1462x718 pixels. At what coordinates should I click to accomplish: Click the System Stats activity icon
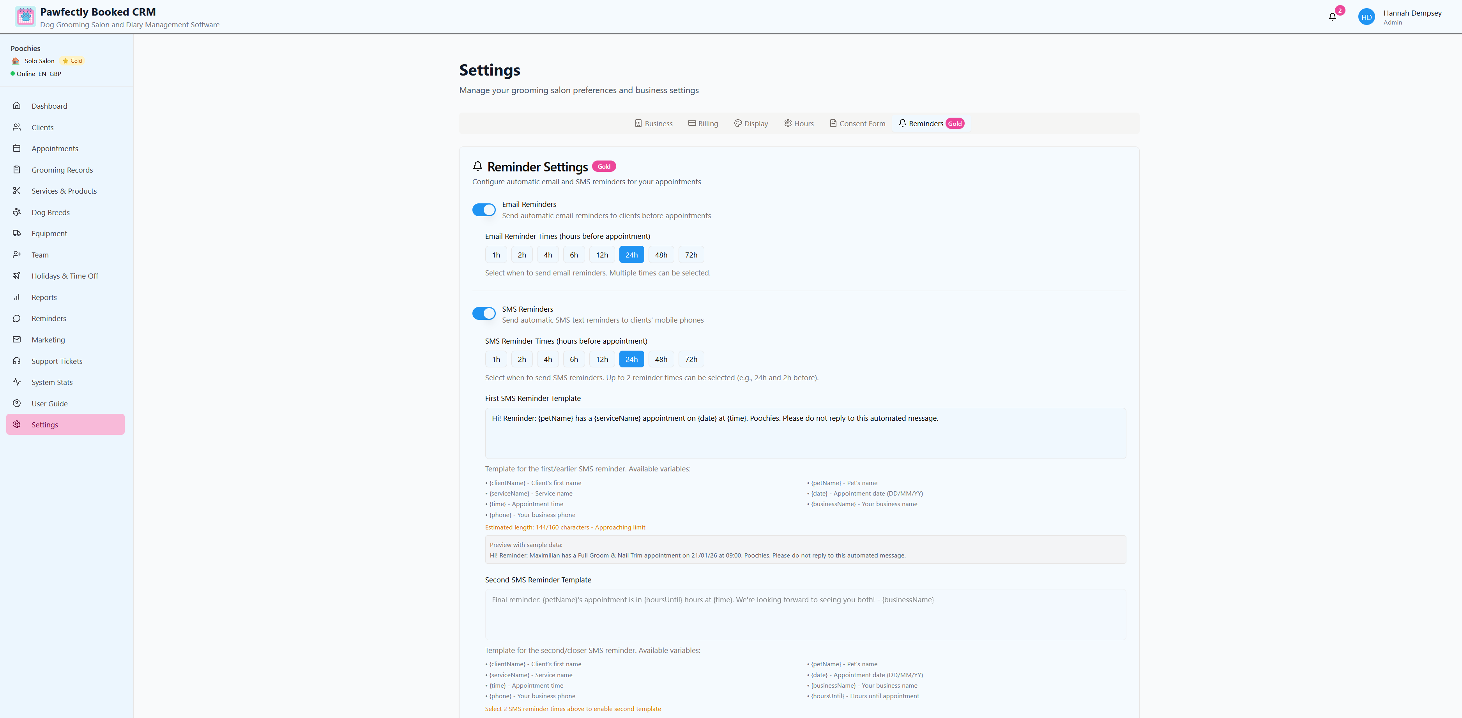pos(17,382)
